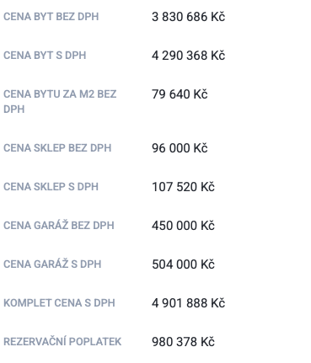Click the Kč currency after 3 830 686
This screenshot has width=311, height=363.
pos(218,17)
